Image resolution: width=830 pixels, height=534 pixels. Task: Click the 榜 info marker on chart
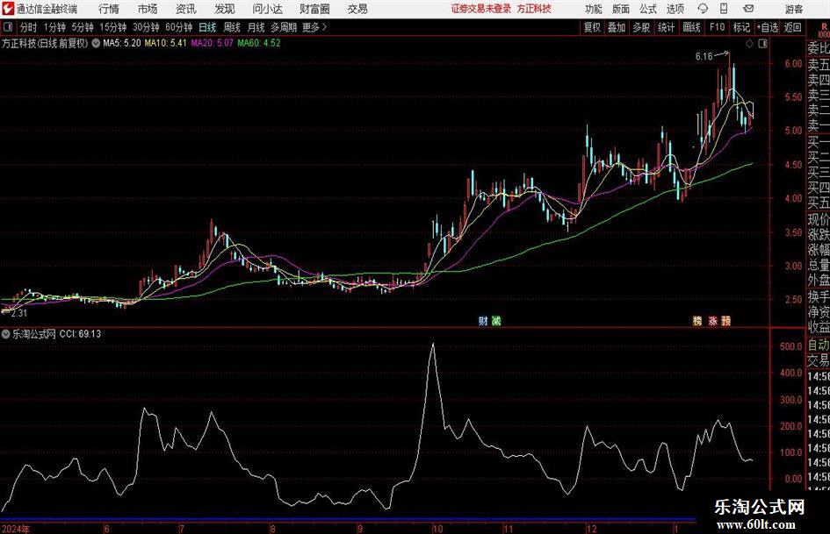pyautogui.click(x=697, y=321)
